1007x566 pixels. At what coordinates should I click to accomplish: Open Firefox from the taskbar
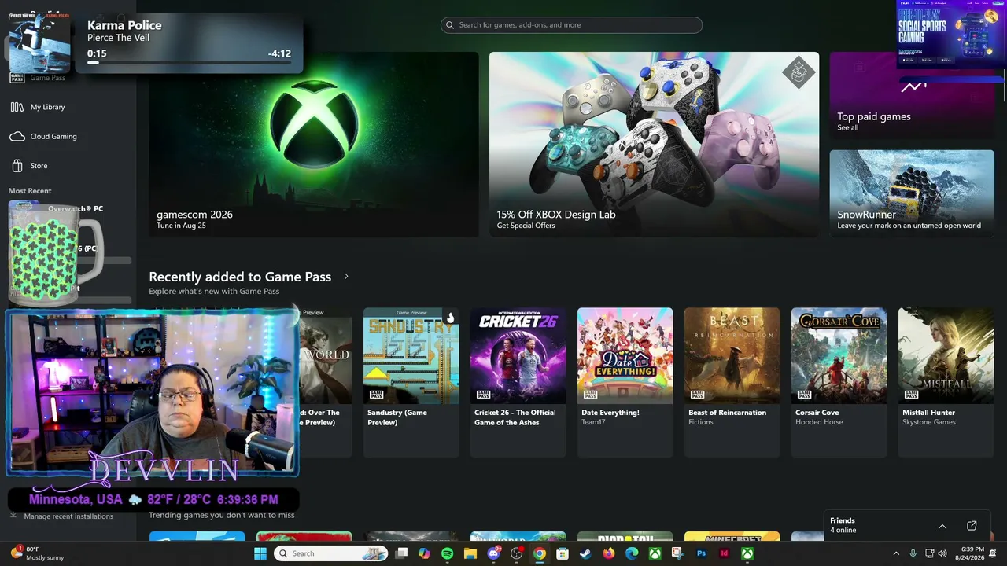click(x=609, y=553)
